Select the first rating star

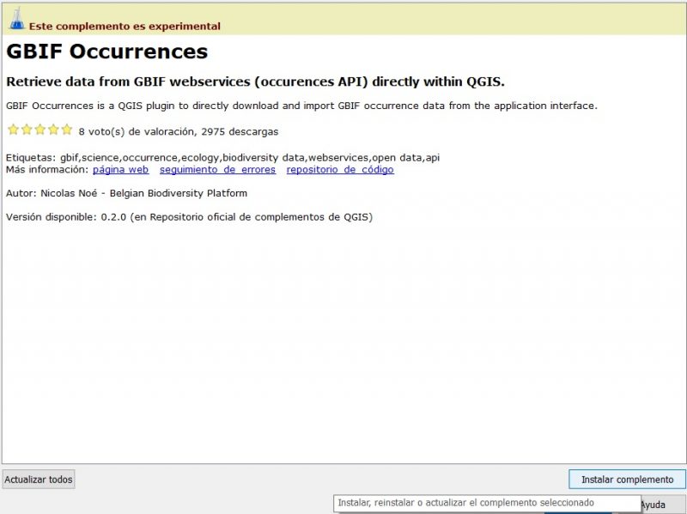pyautogui.click(x=13, y=130)
